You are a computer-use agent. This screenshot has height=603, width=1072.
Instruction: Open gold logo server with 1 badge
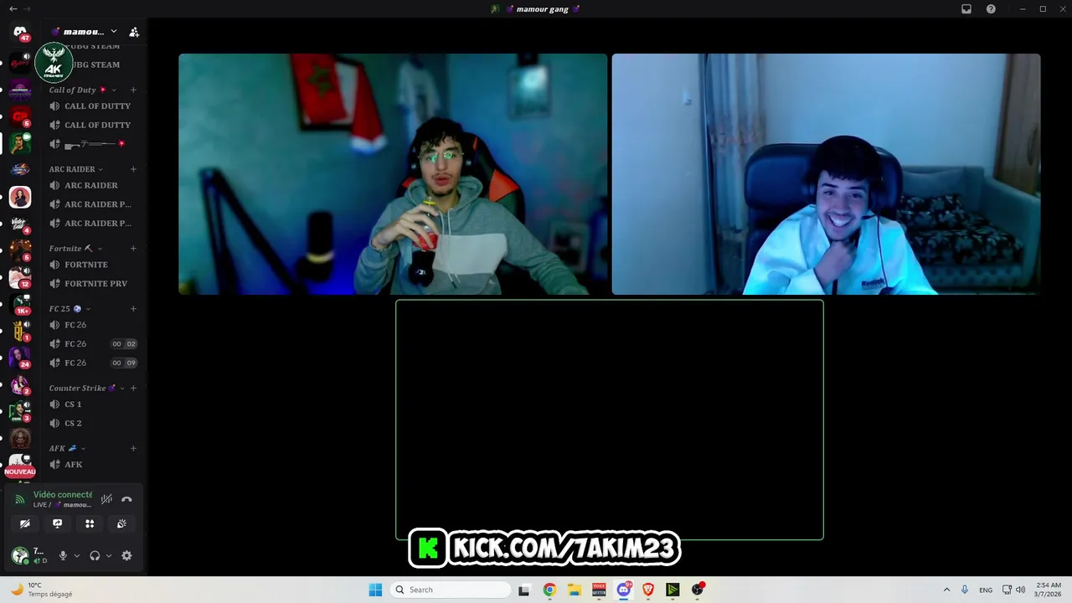[x=20, y=331]
